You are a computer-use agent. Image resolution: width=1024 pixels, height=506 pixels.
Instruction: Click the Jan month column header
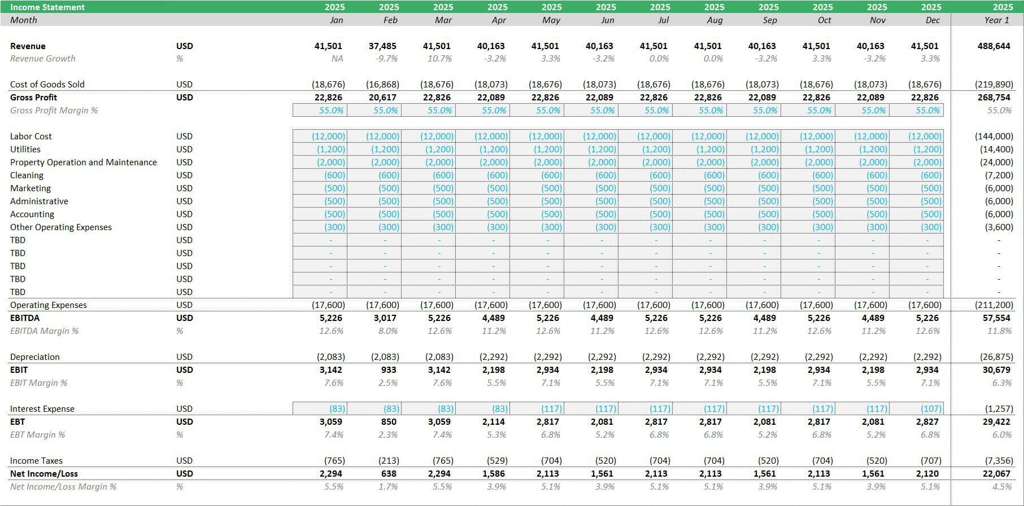[336, 20]
